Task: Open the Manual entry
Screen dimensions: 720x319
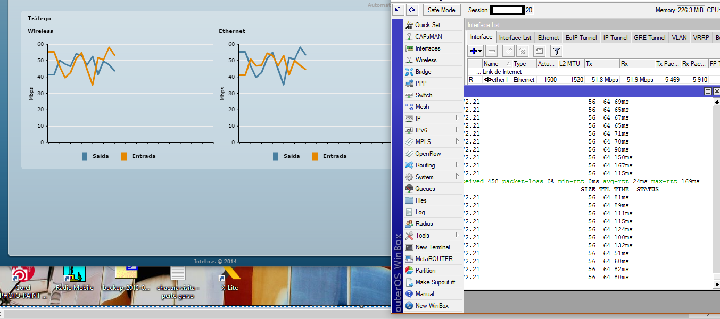Action: tap(424, 294)
